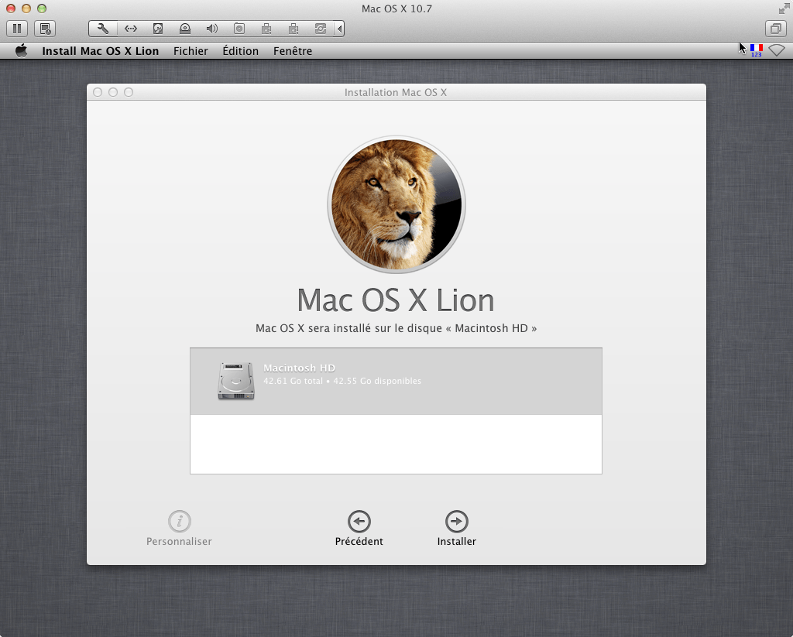Click the '42.61 Go total' disk size text

pyautogui.click(x=293, y=381)
